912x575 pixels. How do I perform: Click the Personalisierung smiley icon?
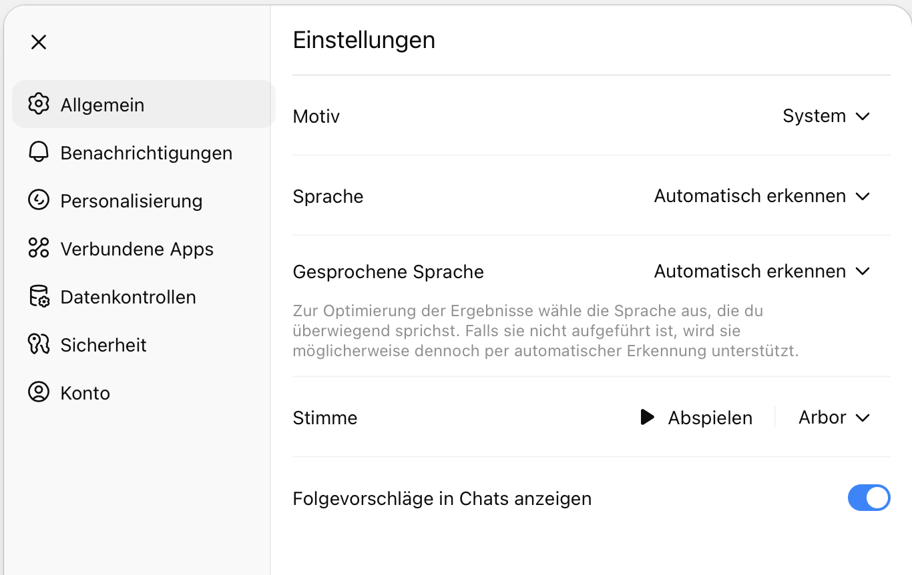[39, 200]
